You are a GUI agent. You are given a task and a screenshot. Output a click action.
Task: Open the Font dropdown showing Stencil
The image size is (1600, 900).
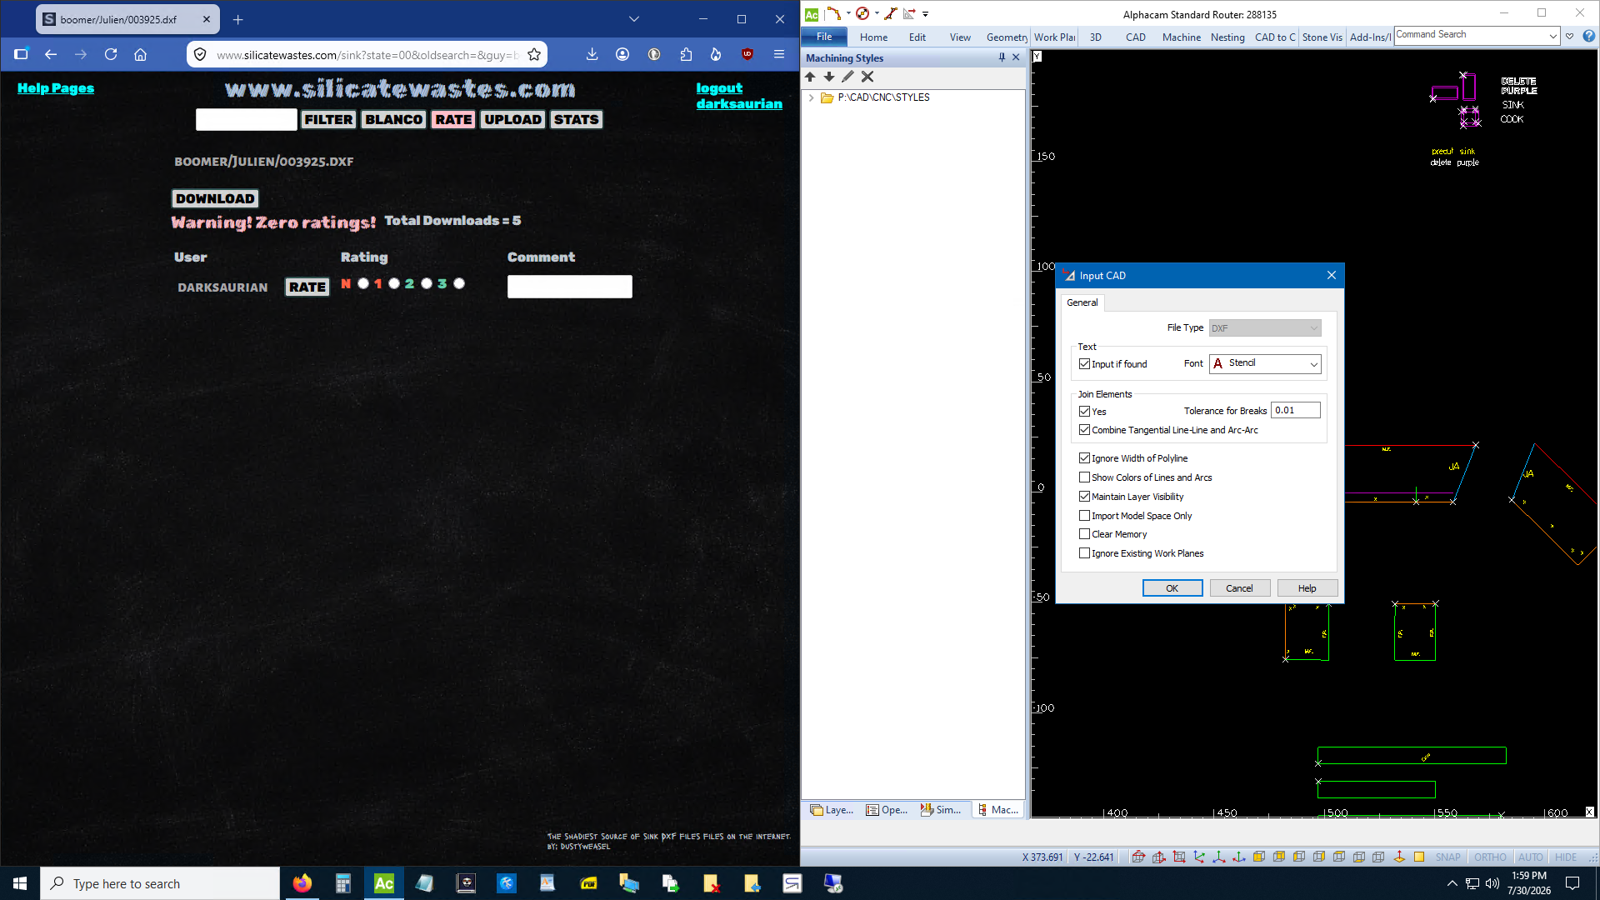click(1265, 363)
